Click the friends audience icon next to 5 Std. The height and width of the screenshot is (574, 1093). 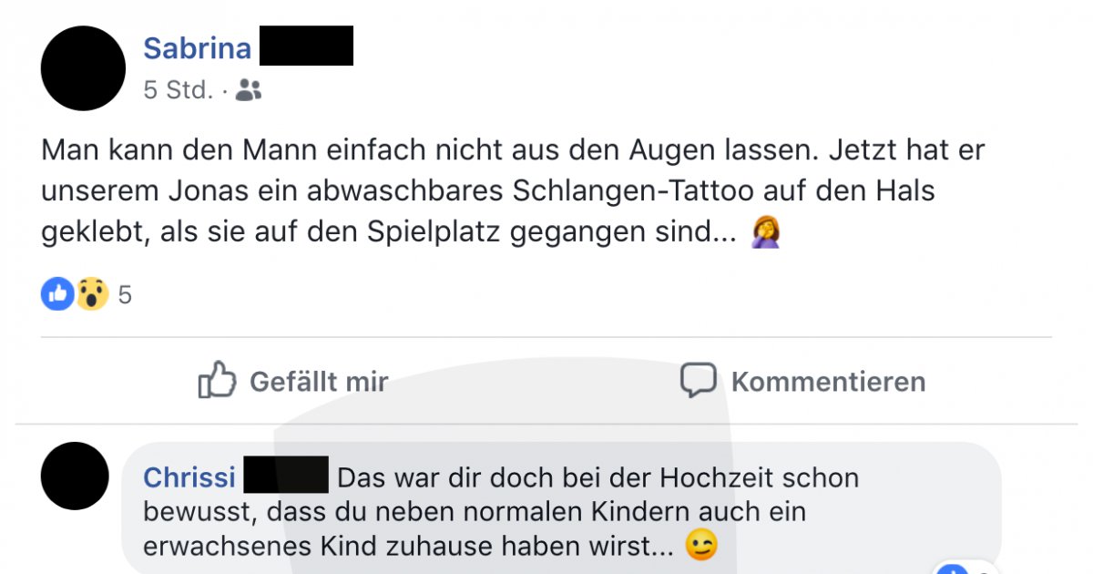point(248,89)
